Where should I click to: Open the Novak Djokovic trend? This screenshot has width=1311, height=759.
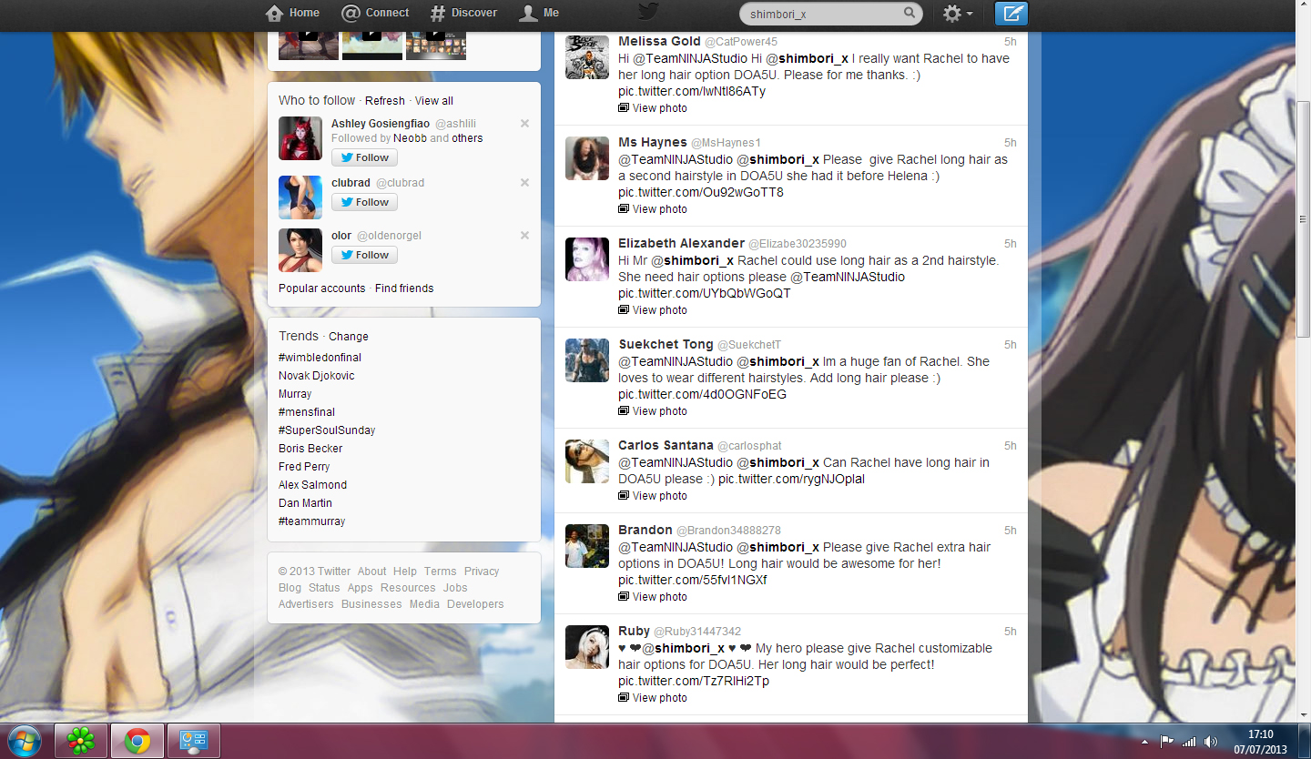(317, 376)
